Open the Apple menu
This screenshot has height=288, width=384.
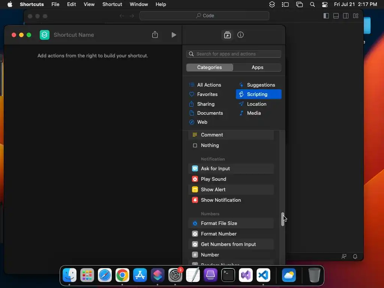[10, 4]
